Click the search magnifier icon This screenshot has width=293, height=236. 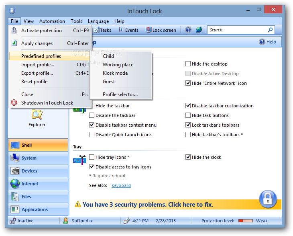click(270, 30)
